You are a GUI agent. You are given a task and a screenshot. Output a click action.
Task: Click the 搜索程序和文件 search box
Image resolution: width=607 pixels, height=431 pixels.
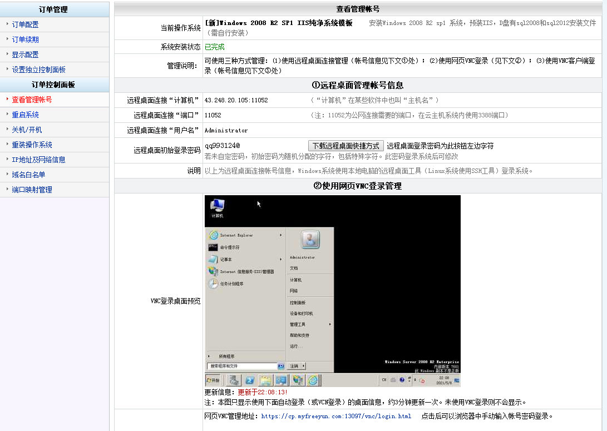[243, 366]
